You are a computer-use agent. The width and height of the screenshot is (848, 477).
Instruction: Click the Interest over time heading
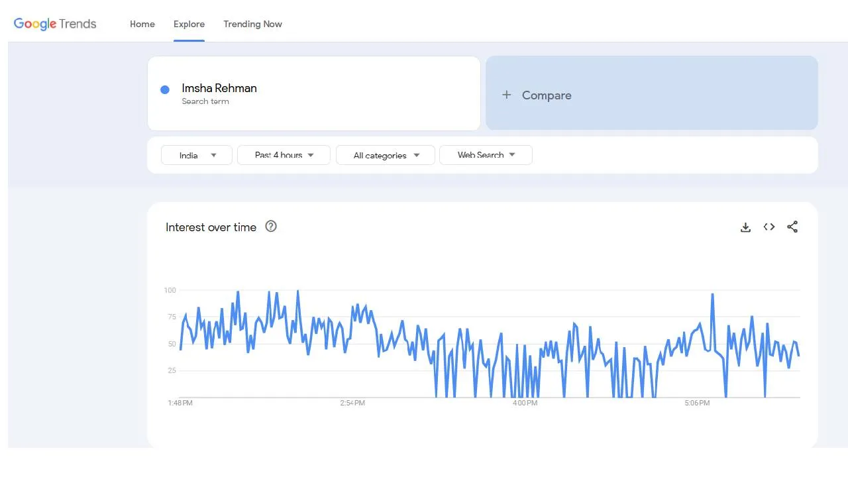[211, 227]
